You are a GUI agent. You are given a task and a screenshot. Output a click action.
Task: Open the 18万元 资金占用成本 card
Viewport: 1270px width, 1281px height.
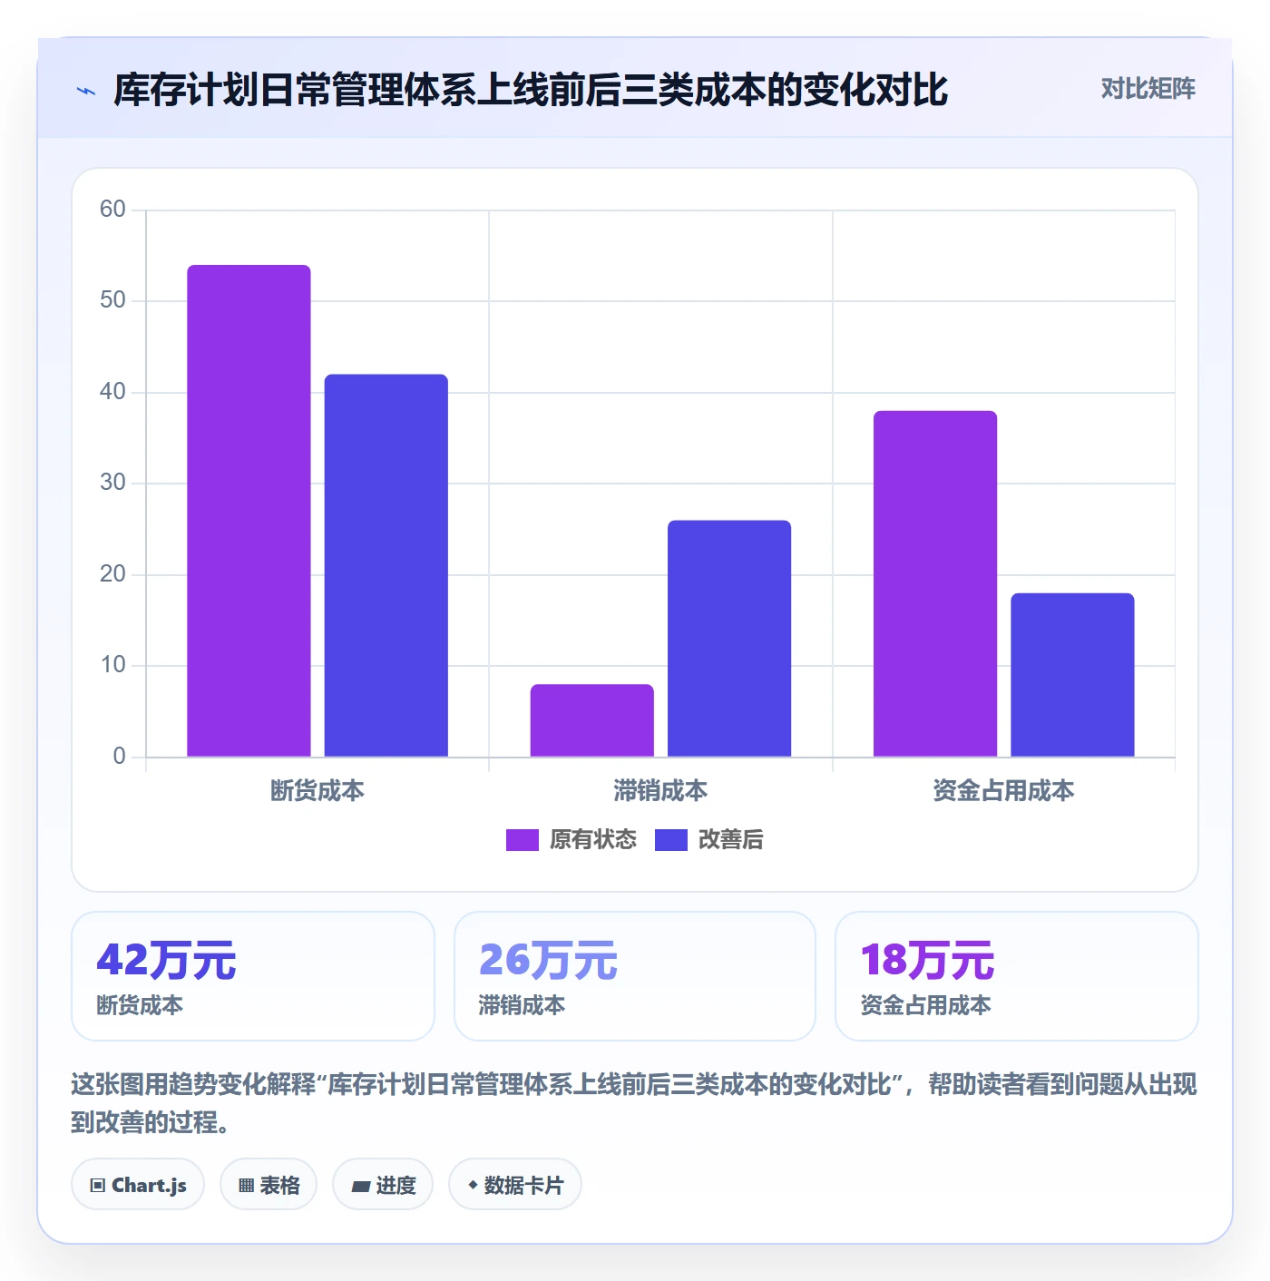tap(1016, 976)
